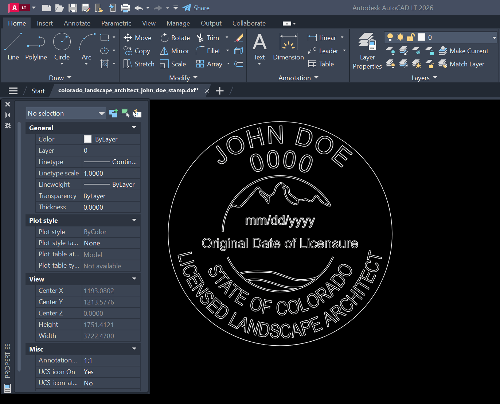Click the Quick Select icon in Properties
The width and height of the screenshot is (500, 404).
point(137,113)
